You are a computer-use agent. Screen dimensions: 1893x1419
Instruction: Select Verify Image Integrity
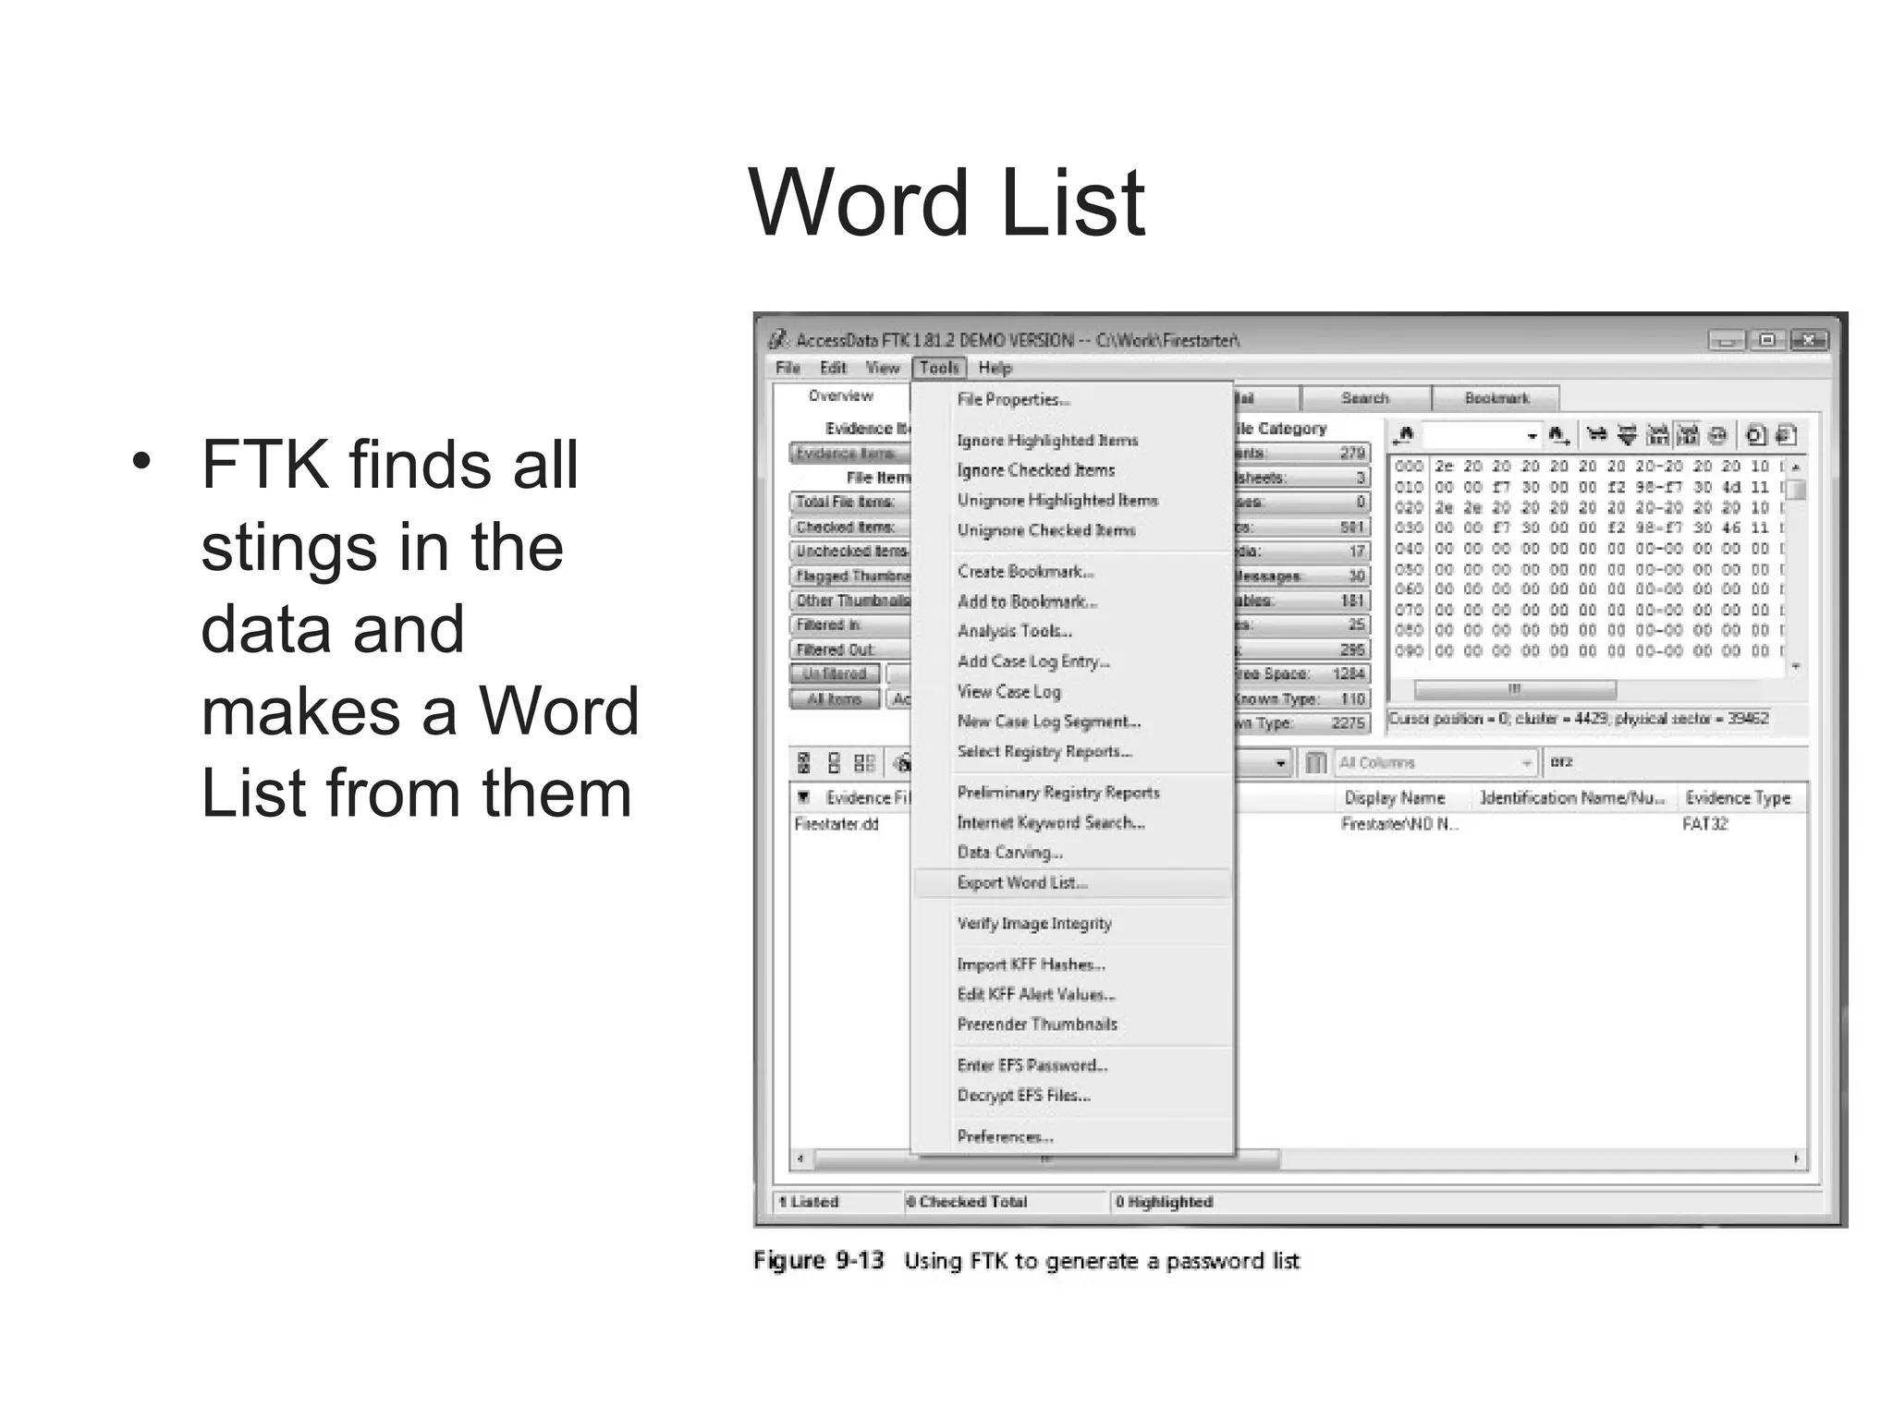click(1072, 924)
